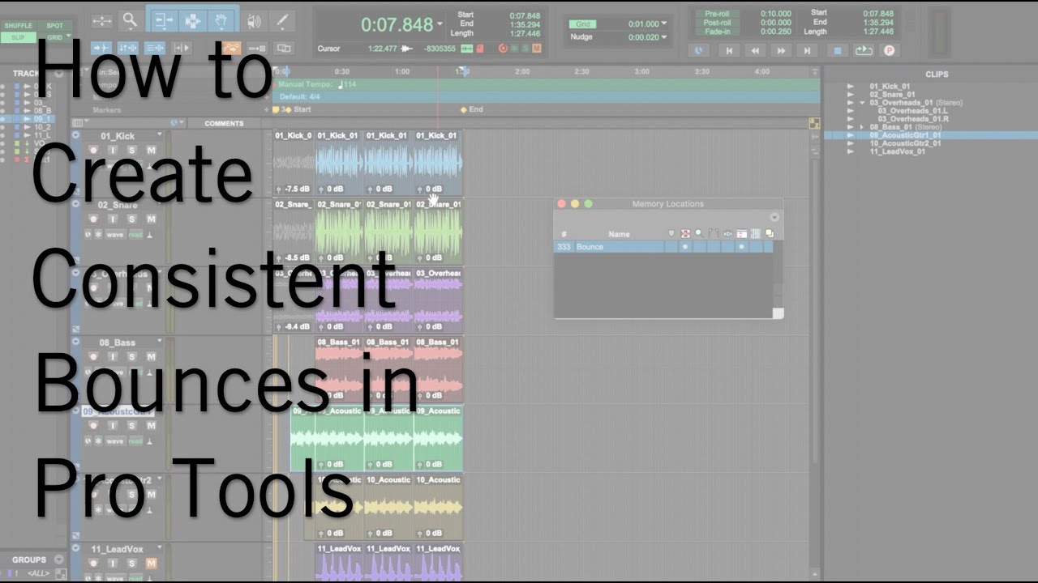The width and height of the screenshot is (1038, 583).
Task: Select the Zoomer tool
Action: click(x=129, y=21)
